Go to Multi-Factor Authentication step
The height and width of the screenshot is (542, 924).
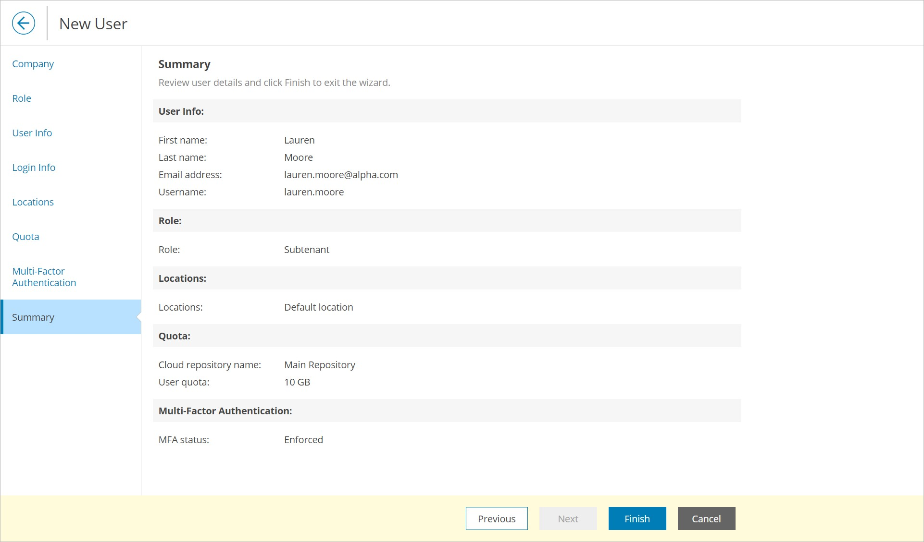[x=44, y=277]
